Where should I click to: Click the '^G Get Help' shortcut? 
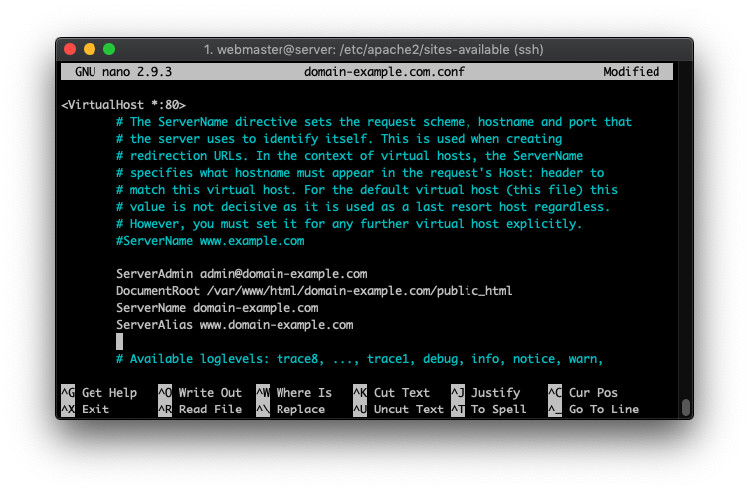pos(98,392)
